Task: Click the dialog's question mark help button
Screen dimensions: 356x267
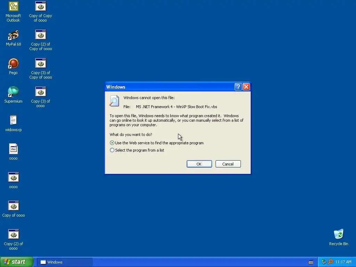Action: (238, 87)
